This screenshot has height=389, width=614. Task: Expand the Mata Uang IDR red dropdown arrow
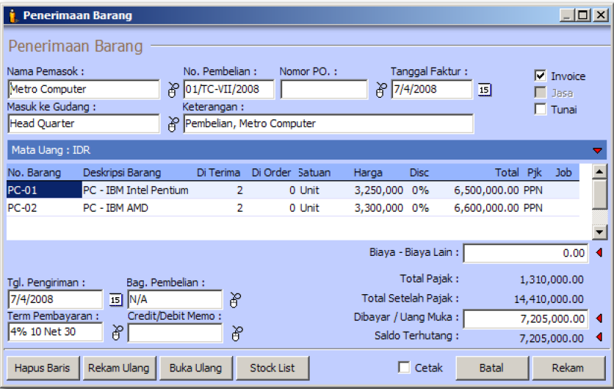point(597,151)
